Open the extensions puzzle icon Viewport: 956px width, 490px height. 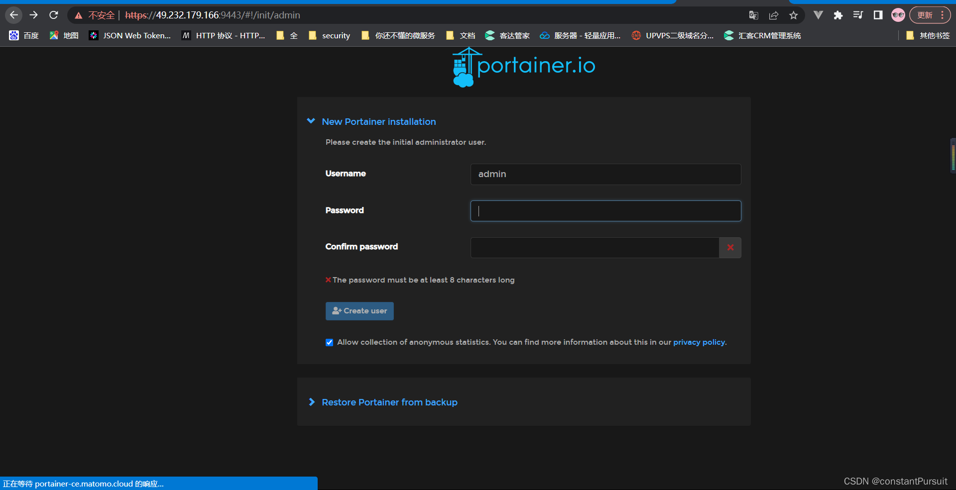point(838,15)
